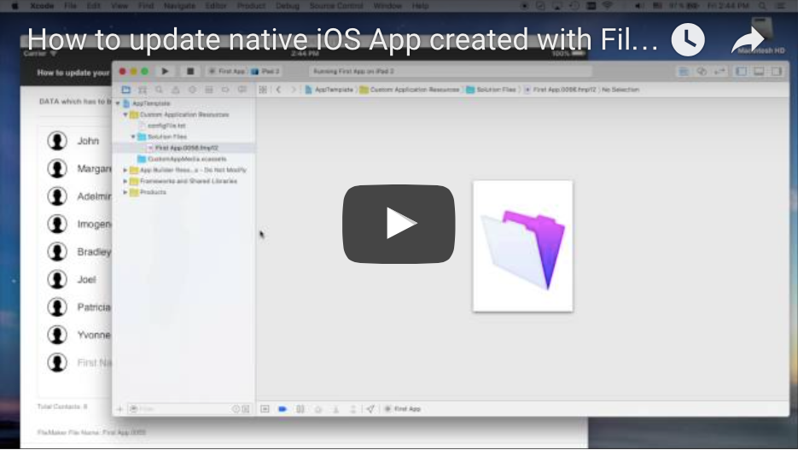The width and height of the screenshot is (798, 450).
Task: Toggle the Navigator panel visibility
Action: tap(742, 71)
